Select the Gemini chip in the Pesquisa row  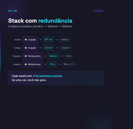(53, 56)
